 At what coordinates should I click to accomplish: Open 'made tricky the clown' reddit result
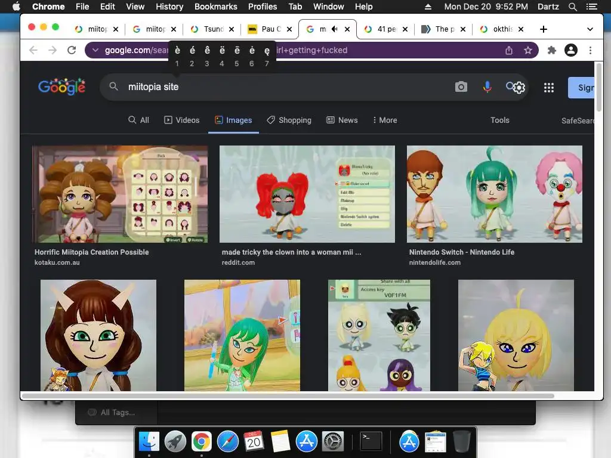291,252
